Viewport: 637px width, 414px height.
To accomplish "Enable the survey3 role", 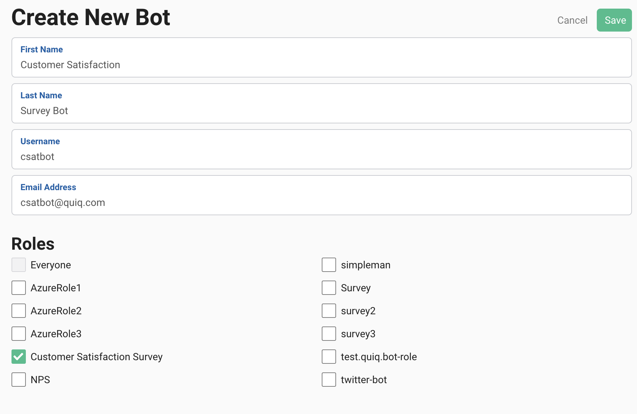I will 329,334.
